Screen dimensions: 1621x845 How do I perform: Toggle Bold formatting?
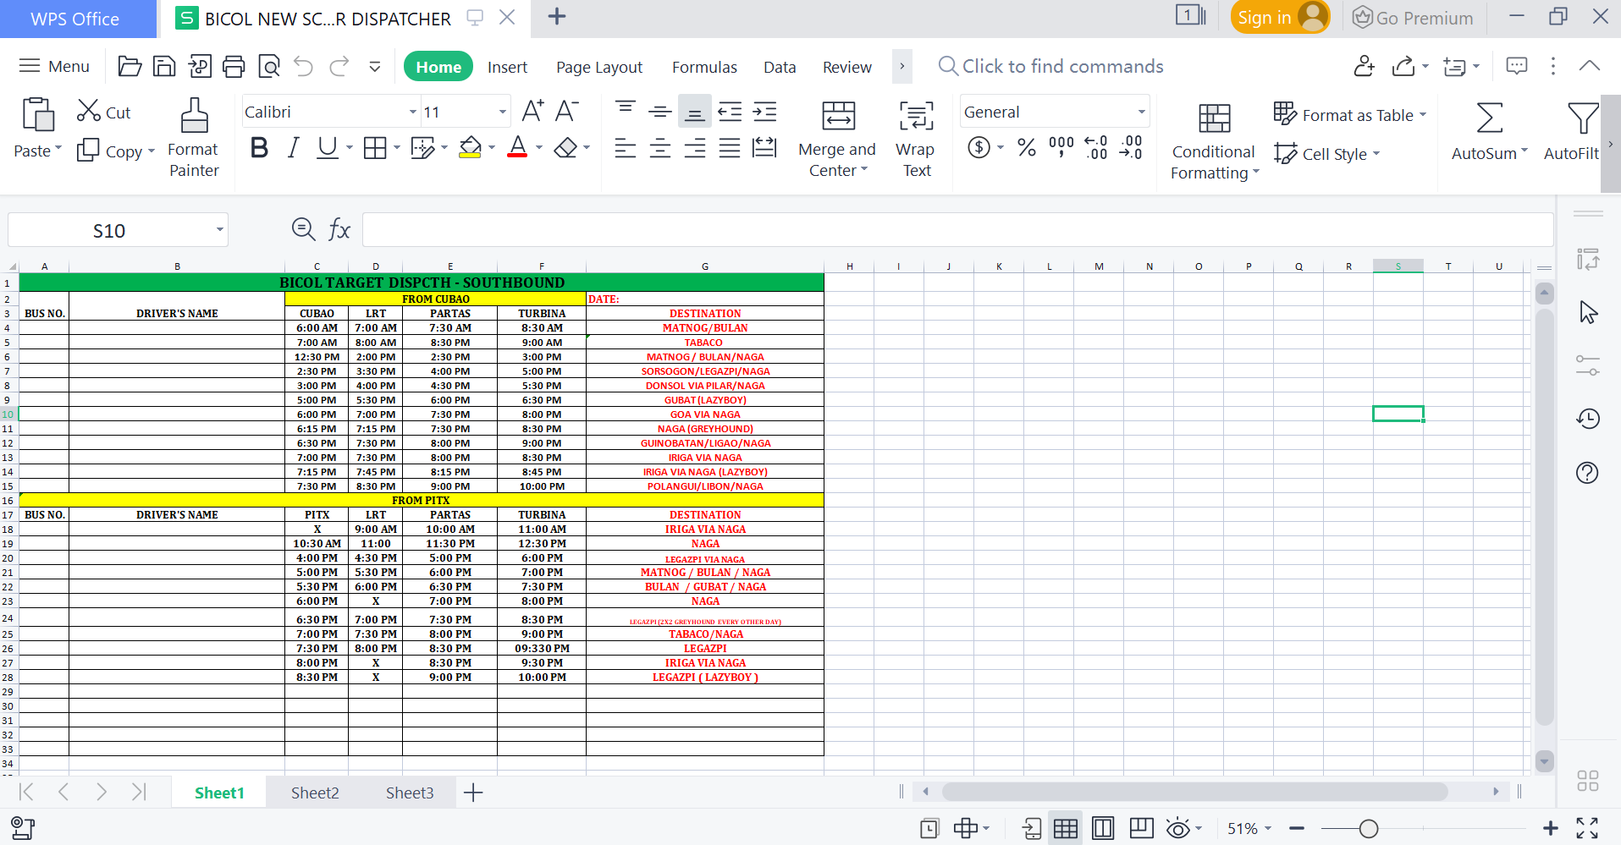(259, 148)
